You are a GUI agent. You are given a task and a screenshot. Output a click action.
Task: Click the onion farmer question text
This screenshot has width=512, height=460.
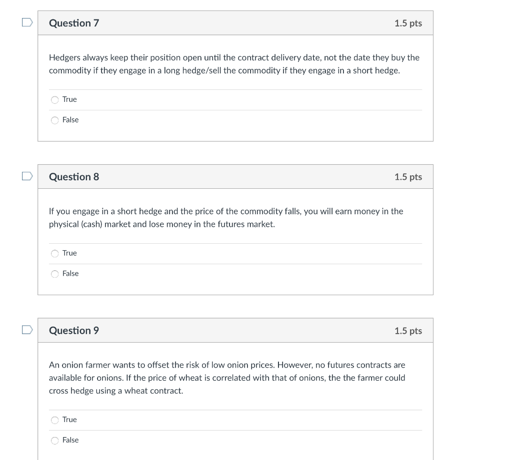click(x=227, y=378)
